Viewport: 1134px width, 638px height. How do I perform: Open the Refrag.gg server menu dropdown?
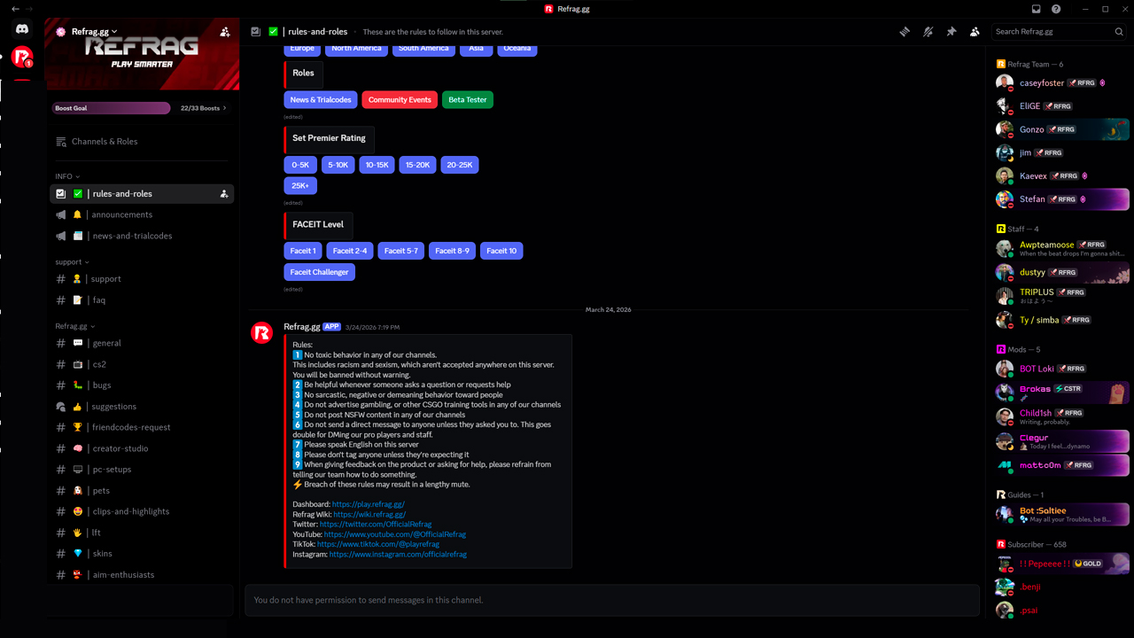point(92,32)
